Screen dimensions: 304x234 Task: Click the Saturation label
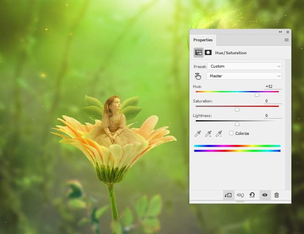pos(203,101)
